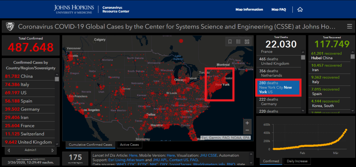Click the deaths list scrollbar thumb

[x=303, y=57]
